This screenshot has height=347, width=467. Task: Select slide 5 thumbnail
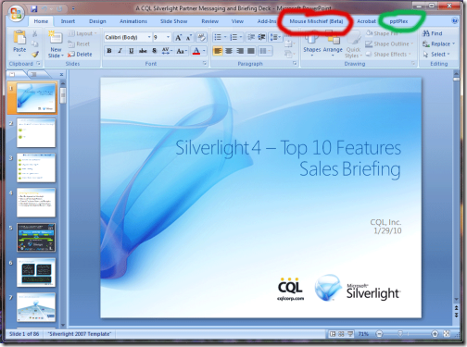(36, 238)
